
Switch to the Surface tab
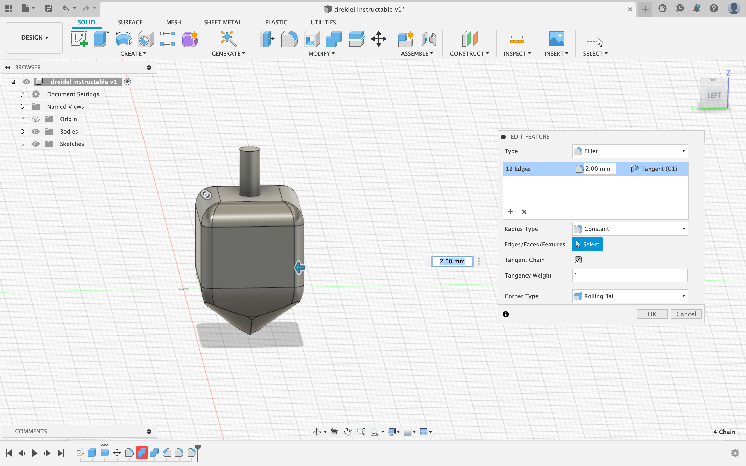point(130,22)
